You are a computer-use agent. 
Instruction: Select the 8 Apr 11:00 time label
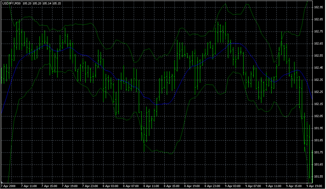pos(151,186)
